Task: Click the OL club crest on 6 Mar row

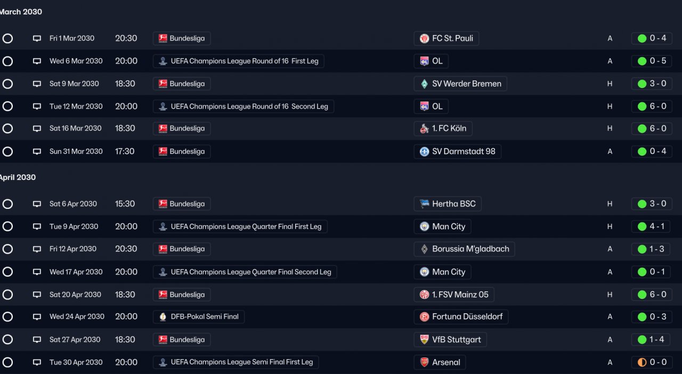Action: click(425, 61)
